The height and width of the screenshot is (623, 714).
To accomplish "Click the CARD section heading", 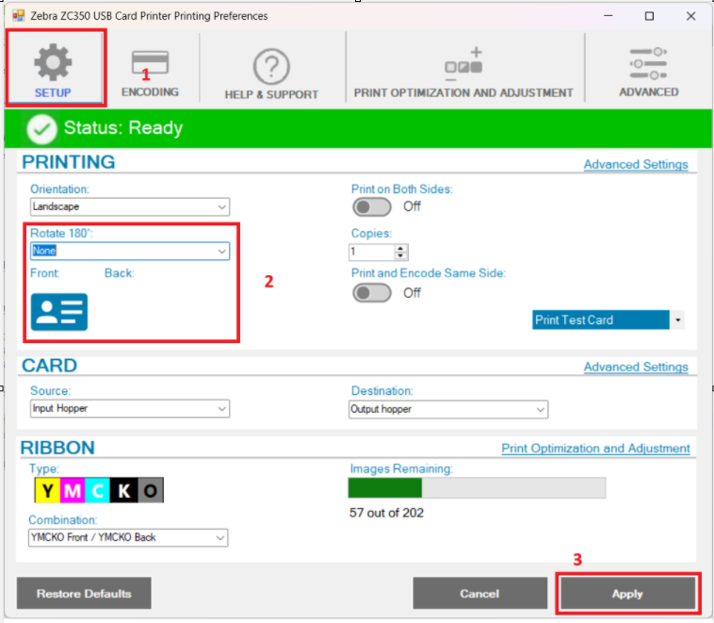I will 49,366.
